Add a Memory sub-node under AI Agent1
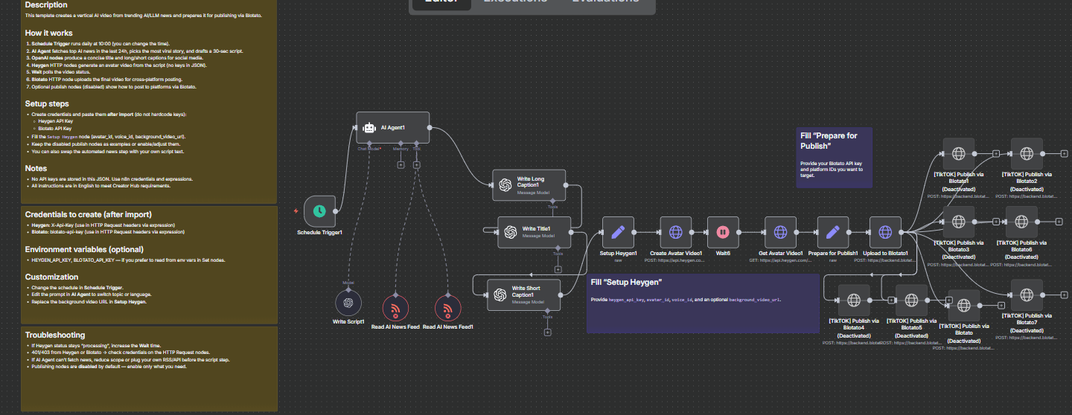Screen dimensions: 1072x415 (x=401, y=164)
